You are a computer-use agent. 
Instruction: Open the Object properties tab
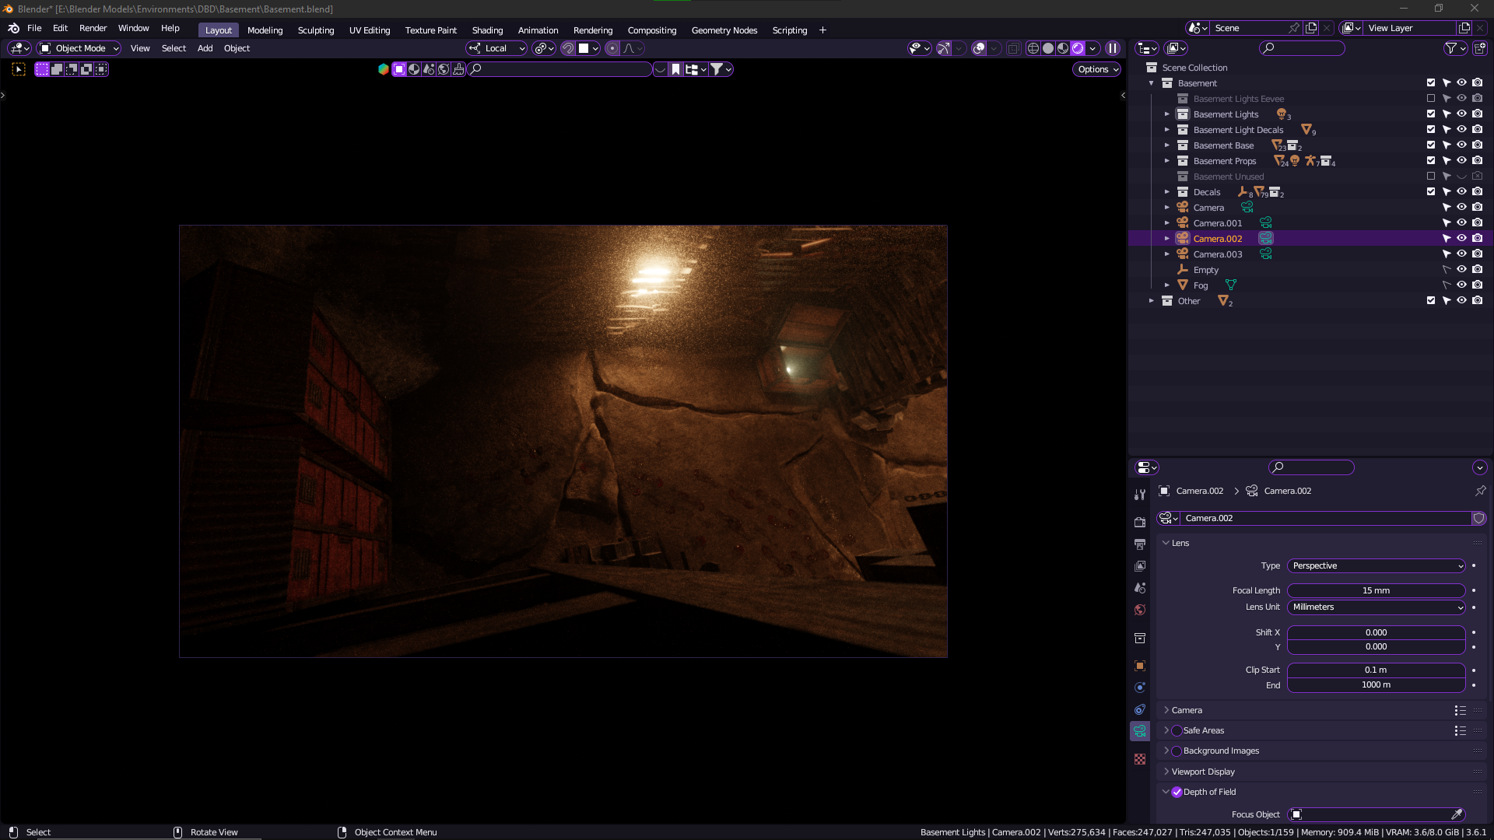[1140, 666]
